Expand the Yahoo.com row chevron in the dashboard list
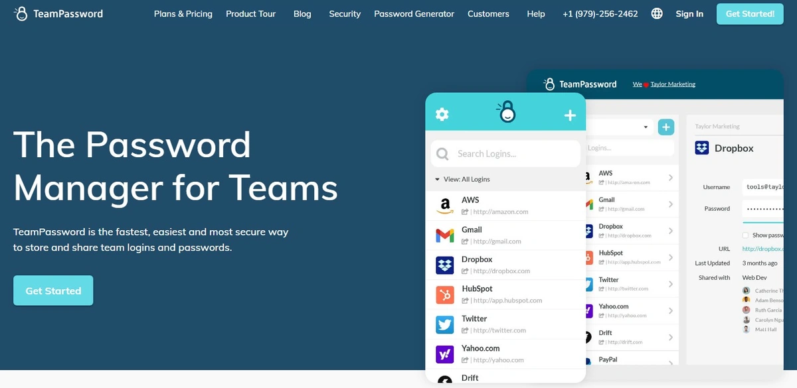The image size is (797, 388). click(670, 310)
